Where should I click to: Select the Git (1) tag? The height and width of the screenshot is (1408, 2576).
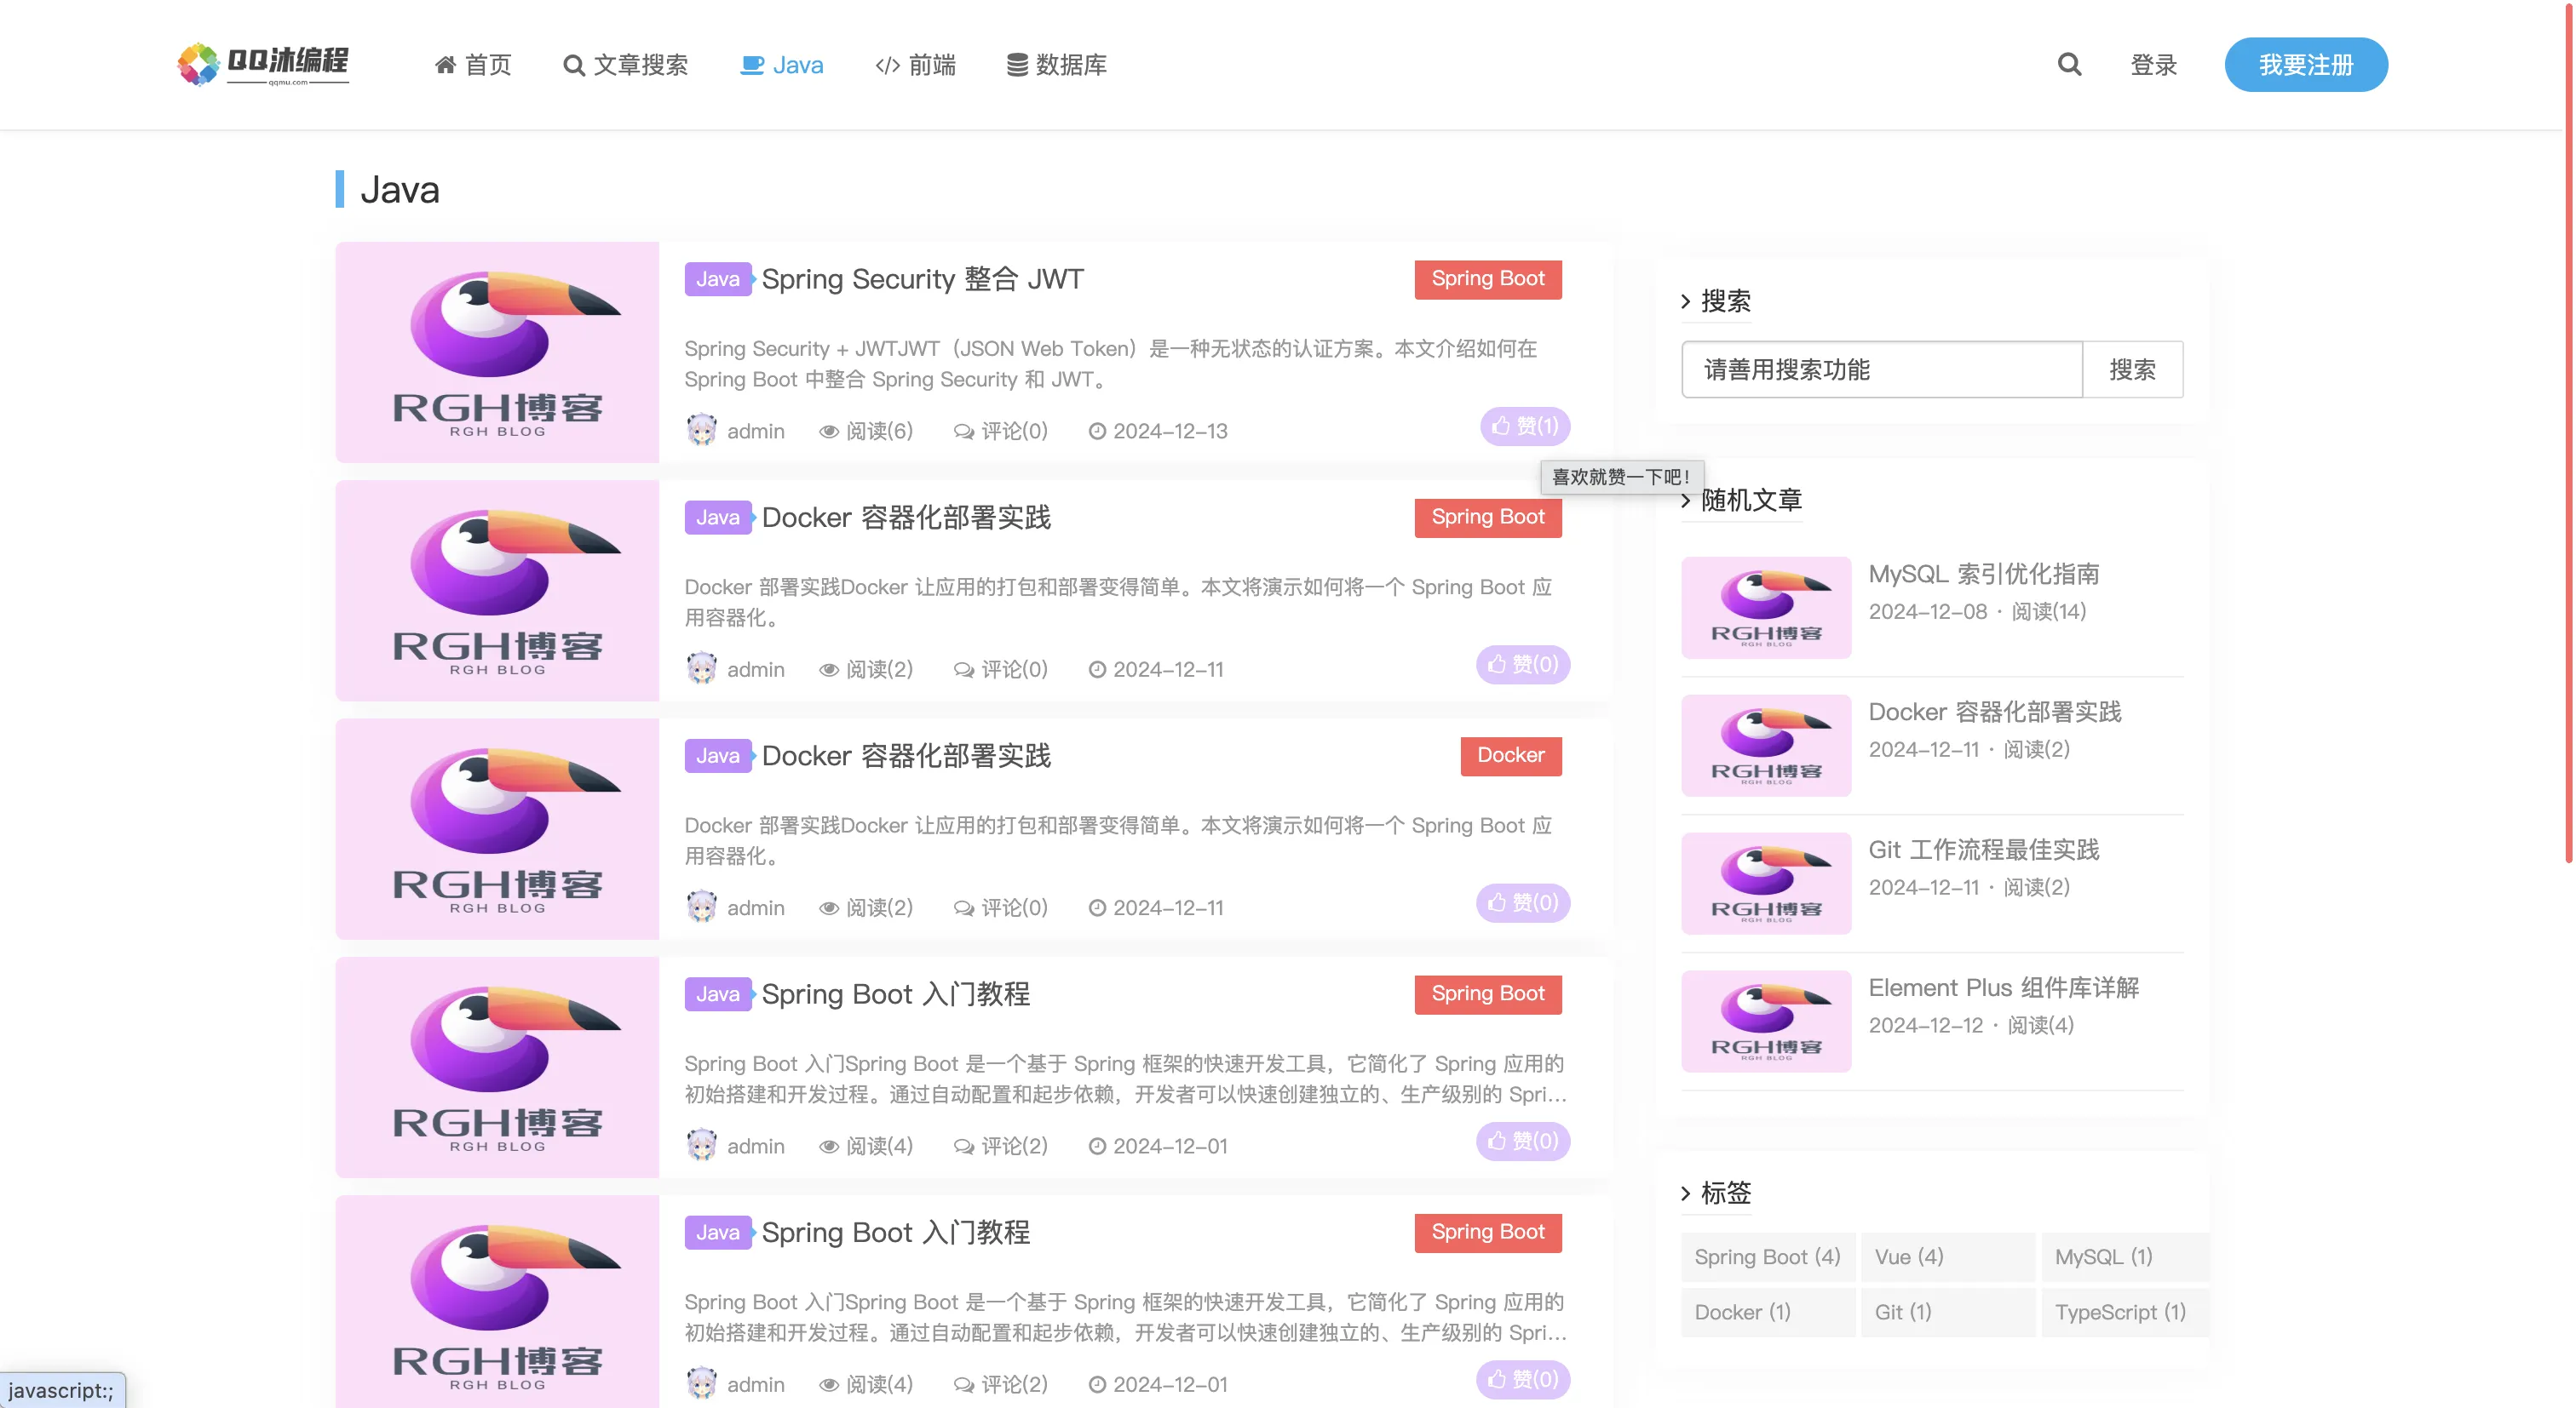click(x=1947, y=1312)
